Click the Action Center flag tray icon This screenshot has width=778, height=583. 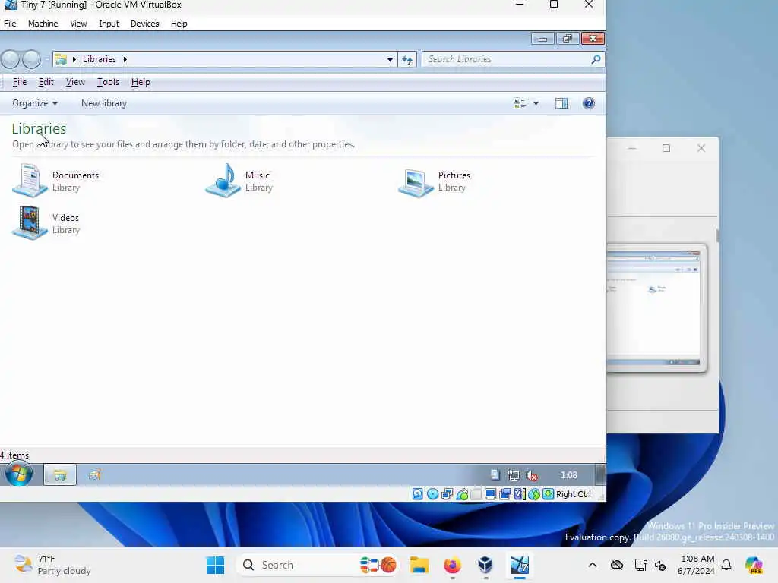point(495,475)
